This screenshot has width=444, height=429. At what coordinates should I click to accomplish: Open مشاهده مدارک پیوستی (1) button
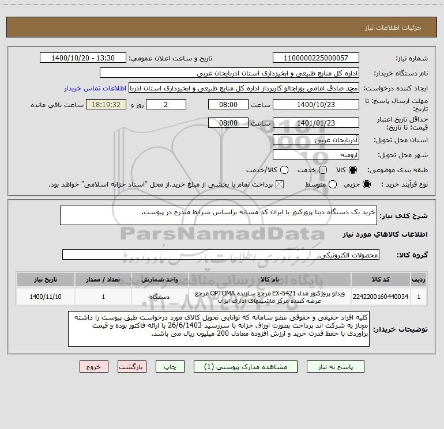pyautogui.click(x=246, y=367)
